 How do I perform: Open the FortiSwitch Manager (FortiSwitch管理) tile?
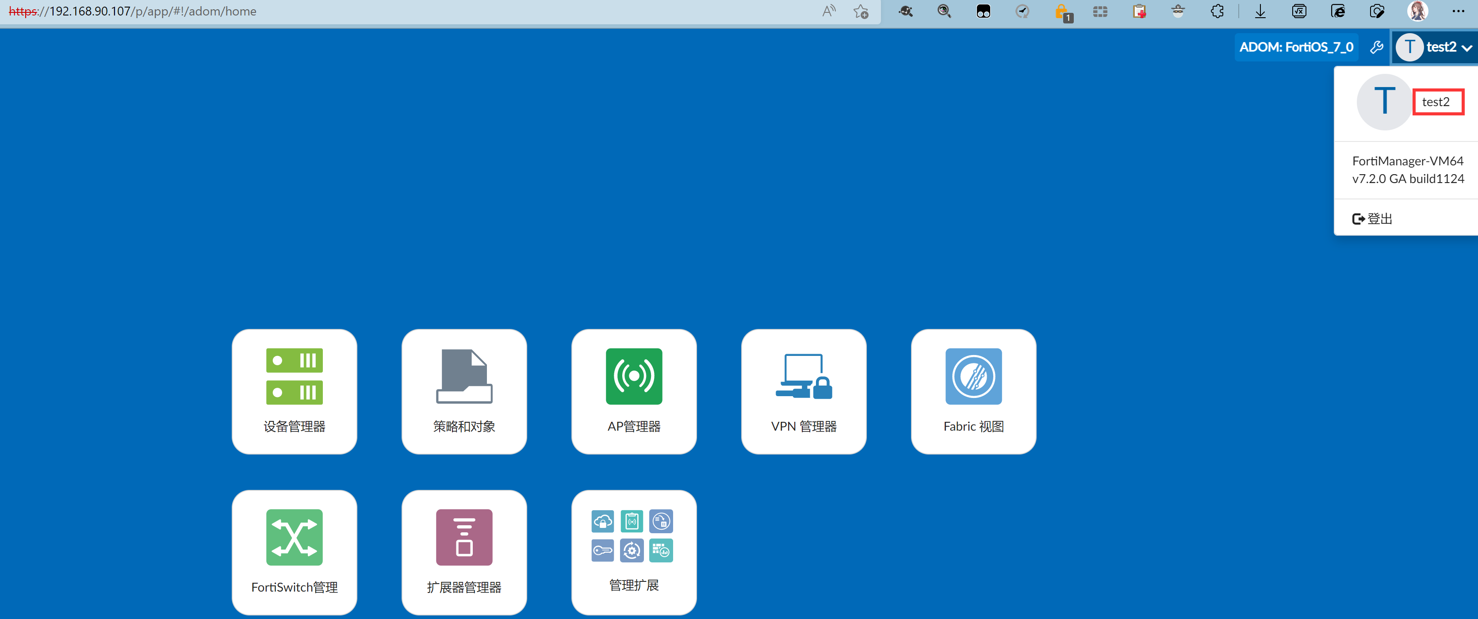point(295,552)
